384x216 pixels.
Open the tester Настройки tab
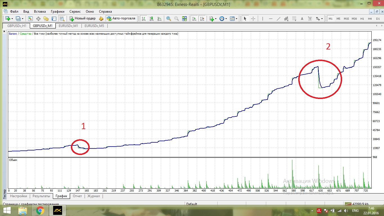click(x=19, y=196)
